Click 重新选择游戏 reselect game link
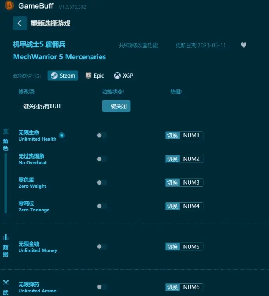This screenshot has height=296, width=269. [51, 23]
